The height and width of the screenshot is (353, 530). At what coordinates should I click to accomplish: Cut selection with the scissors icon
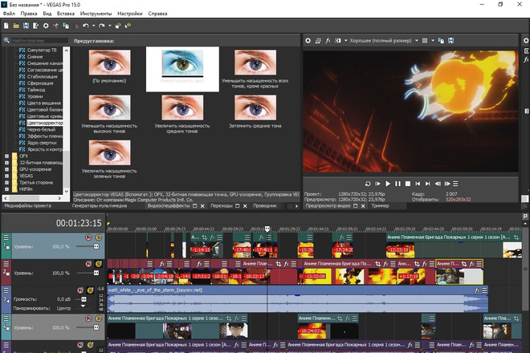pyautogui.click(x=55, y=26)
